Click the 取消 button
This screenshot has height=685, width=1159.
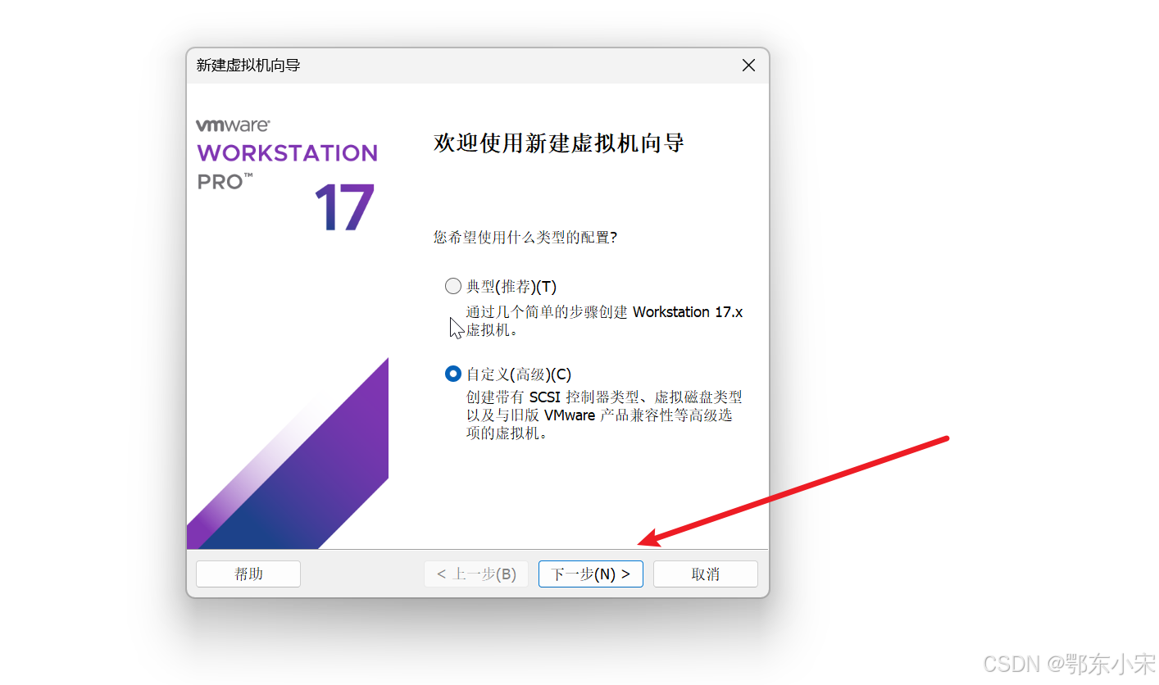click(x=705, y=574)
